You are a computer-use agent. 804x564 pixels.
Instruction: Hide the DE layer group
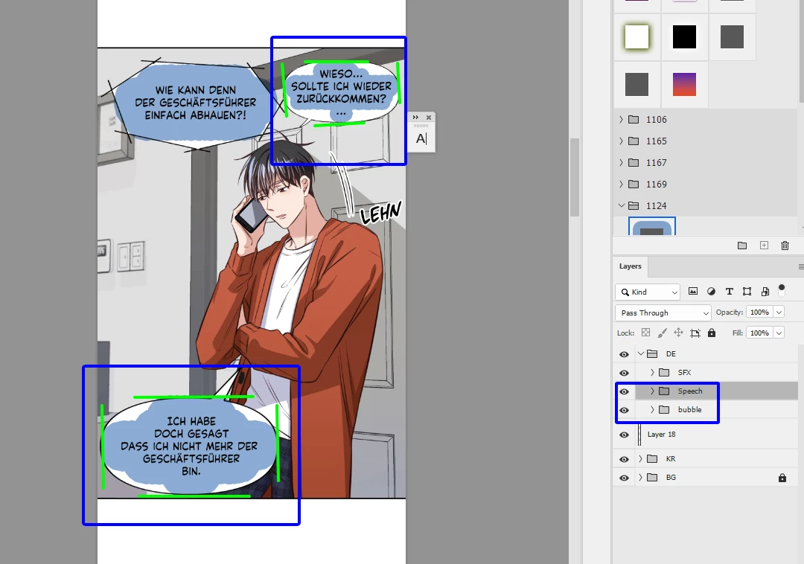click(x=624, y=354)
